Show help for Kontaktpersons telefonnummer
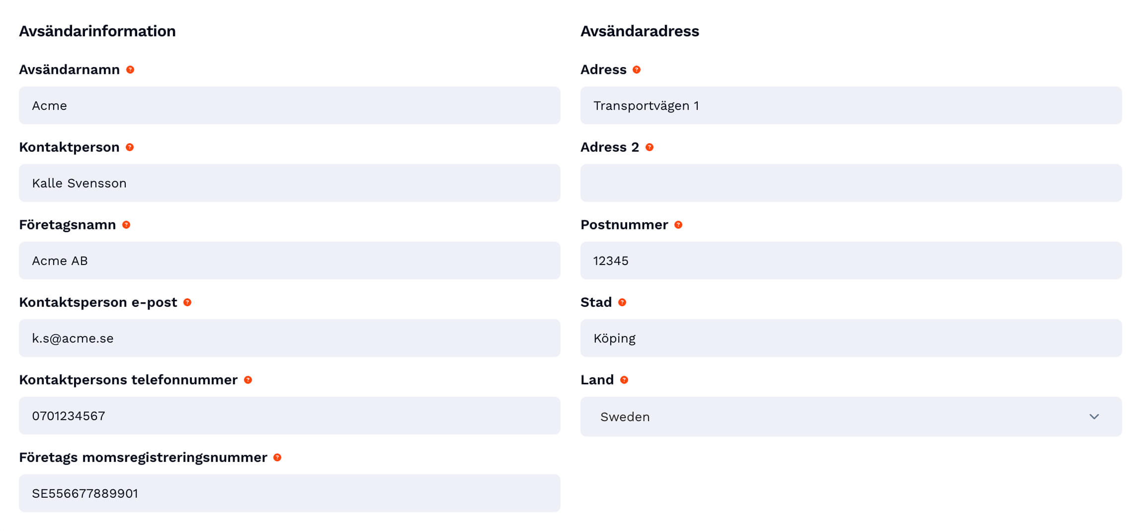1141x531 pixels. coord(248,380)
